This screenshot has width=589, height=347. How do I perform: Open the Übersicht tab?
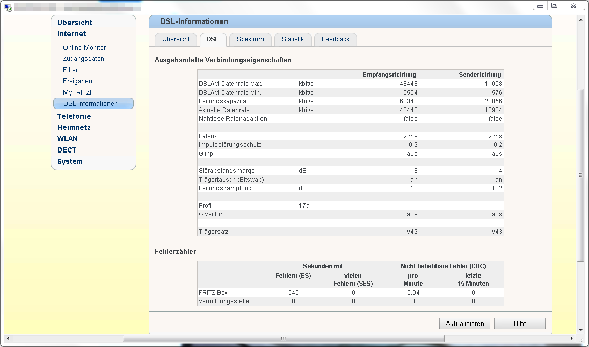pos(176,39)
